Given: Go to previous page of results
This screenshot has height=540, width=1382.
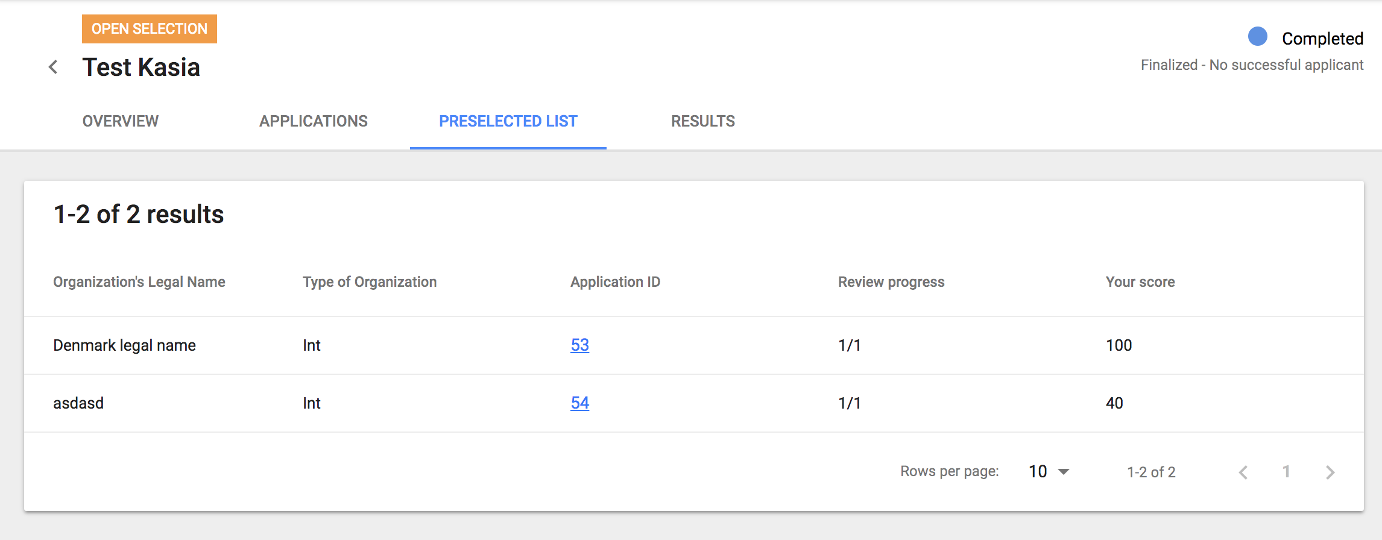Looking at the screenshot, I should click(x=1243, y=472).
